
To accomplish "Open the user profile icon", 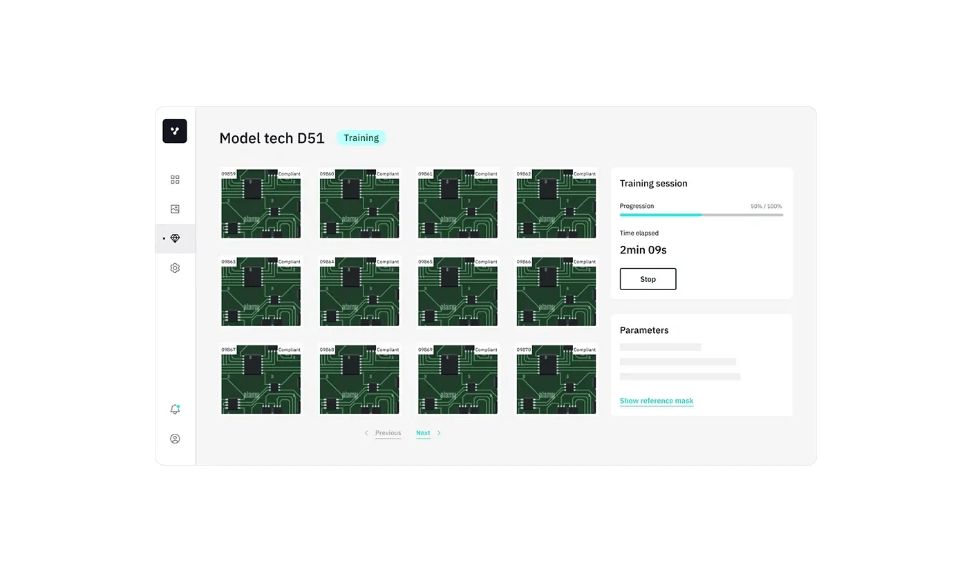I will (175, 439).
